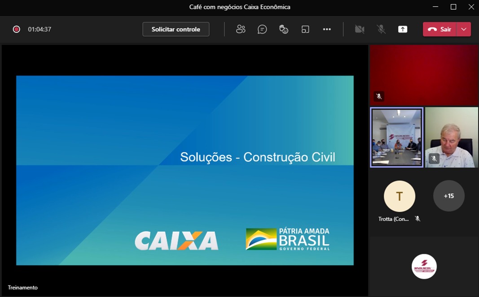Open the meeting chat icon
This screenshot has width=479, height=297.
point(262,29)
